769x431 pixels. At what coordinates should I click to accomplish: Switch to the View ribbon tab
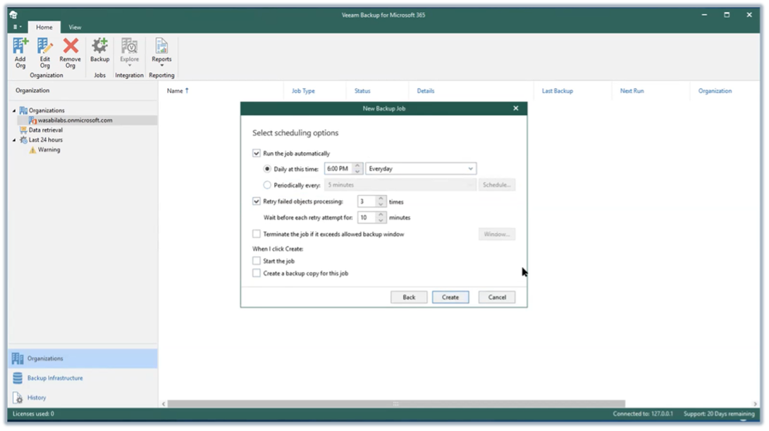75,27
